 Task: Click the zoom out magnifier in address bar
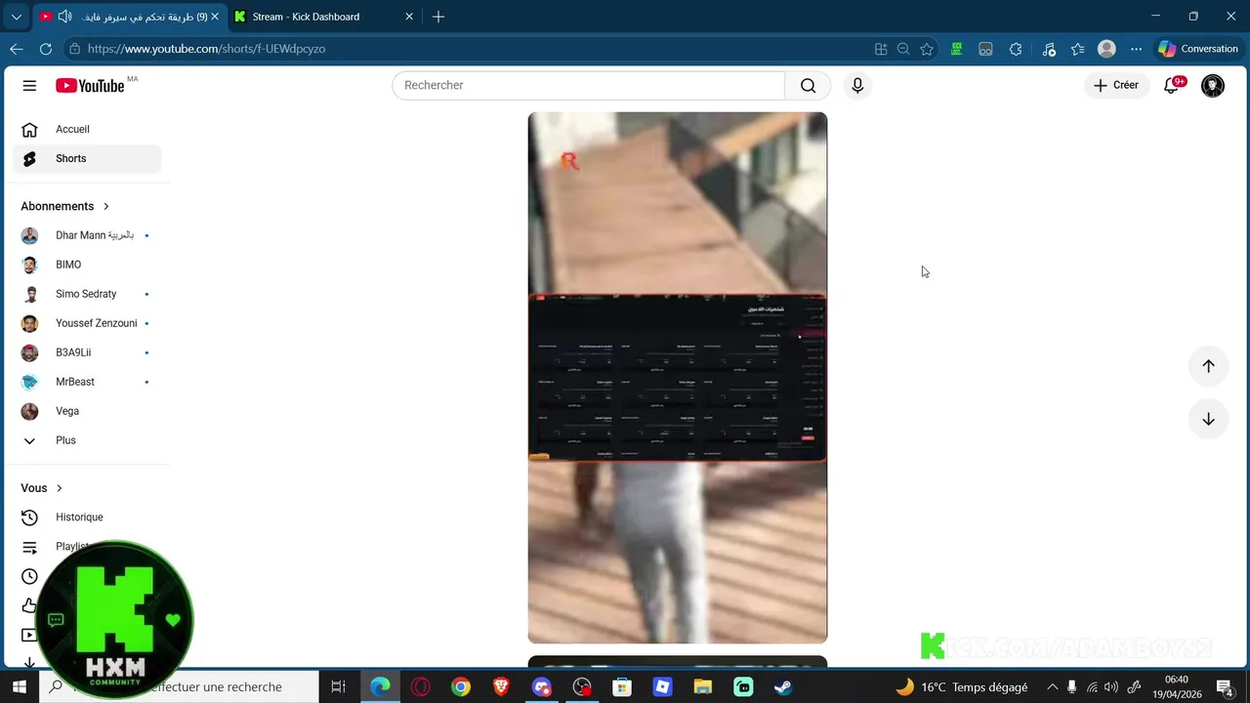pyautogui.click(x=903, y=49)
